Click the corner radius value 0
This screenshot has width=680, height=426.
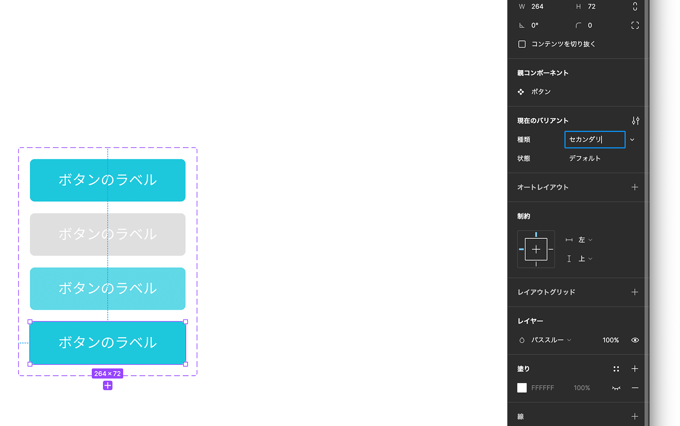click(x=590, y=25)
